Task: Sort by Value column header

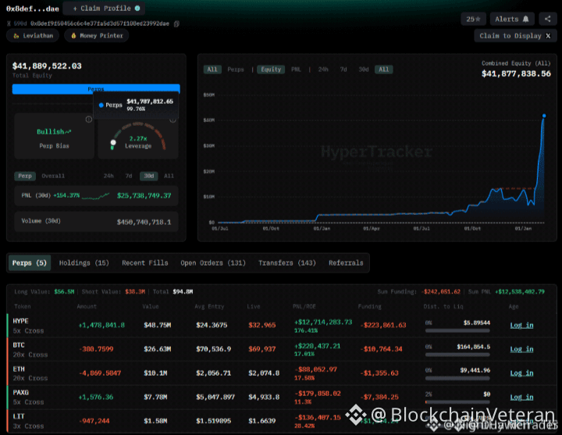Action: [x=151, y=306]
